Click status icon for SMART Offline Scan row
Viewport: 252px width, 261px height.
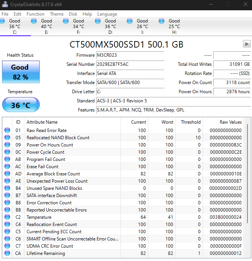(x=7, y=239)
